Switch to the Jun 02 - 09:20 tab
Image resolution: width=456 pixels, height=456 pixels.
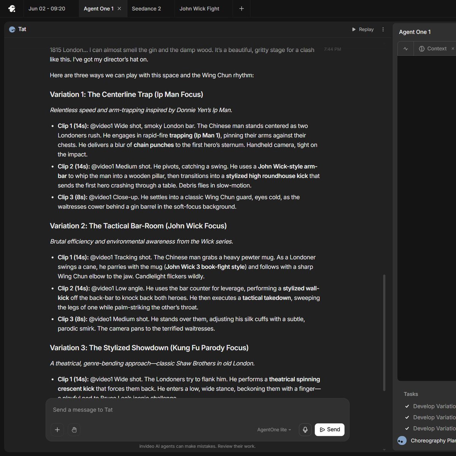[47, 8]
